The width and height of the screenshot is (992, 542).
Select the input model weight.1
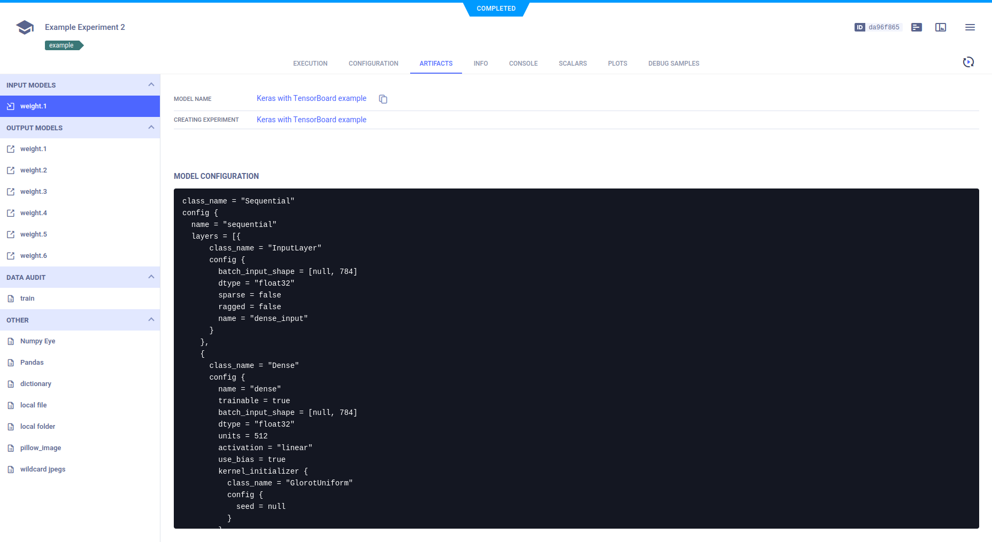[x=34, y=106]
